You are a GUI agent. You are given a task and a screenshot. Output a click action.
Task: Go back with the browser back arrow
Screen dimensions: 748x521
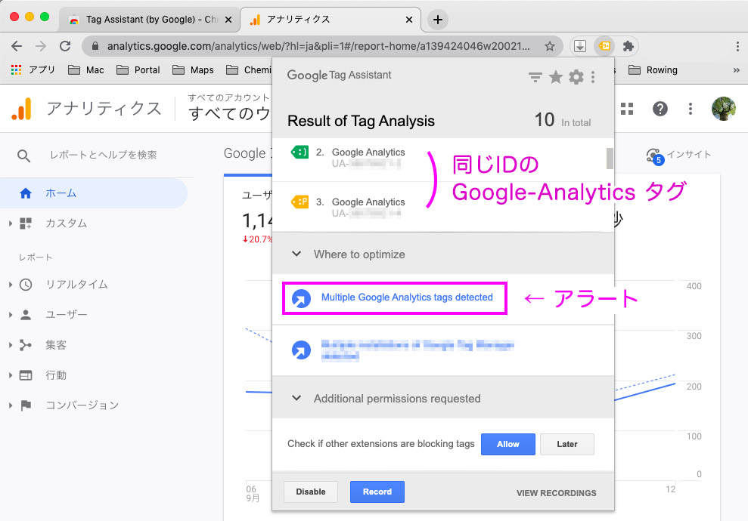pyautogui.click(x=17, y=46)
